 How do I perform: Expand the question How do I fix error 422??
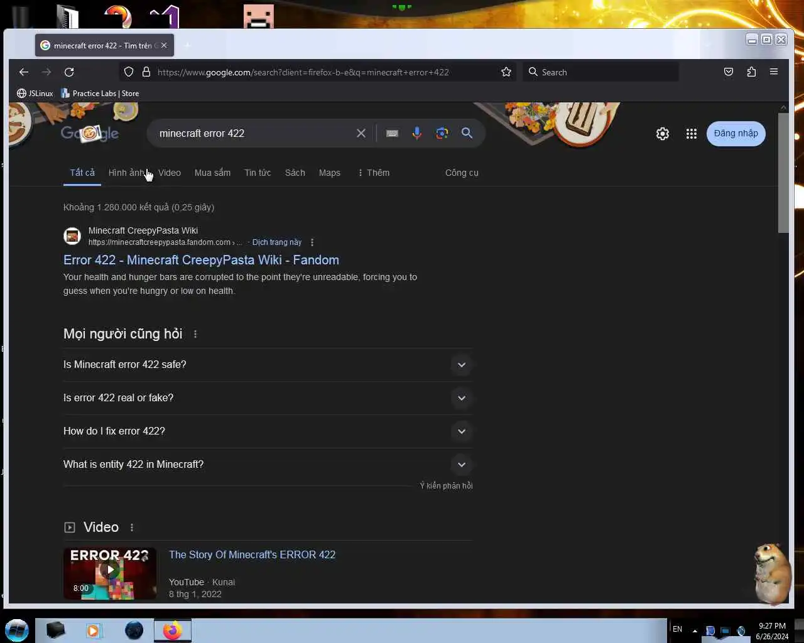pos(268,431)
